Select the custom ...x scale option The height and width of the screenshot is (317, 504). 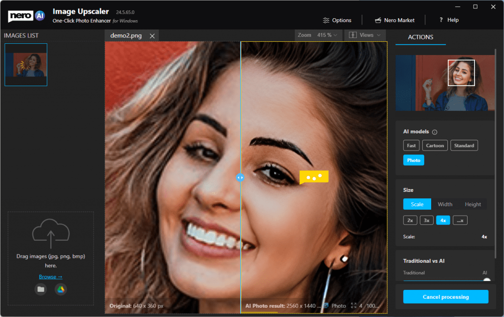(x=460, y=221)
